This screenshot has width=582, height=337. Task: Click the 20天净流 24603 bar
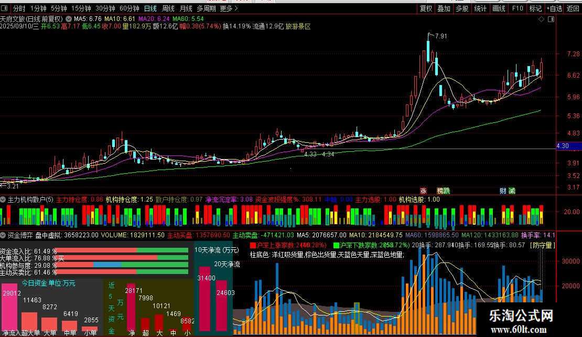tap(222, 306)
